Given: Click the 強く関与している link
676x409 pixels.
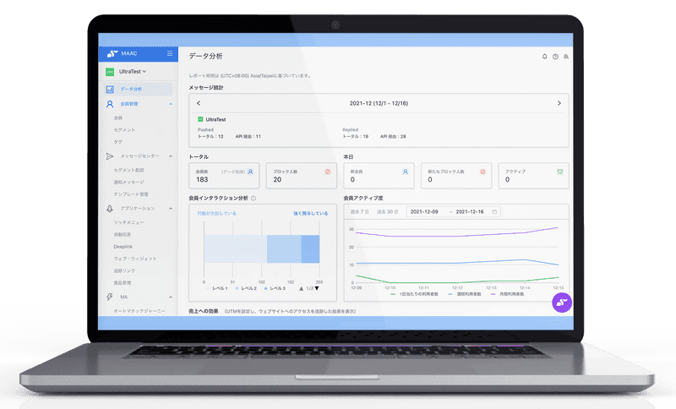Looking at the screenshot, I should point(310,213).
